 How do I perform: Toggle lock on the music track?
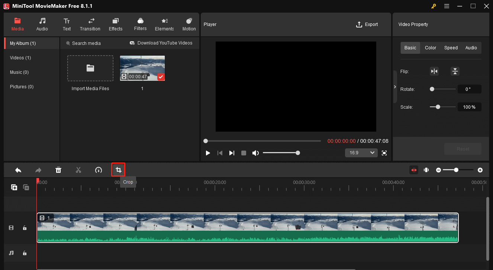pos(25,253)
